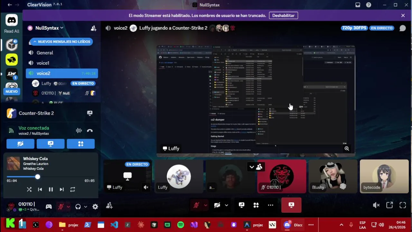
Task: Open input device options arrow in user panel
Action: coord(68,207)
